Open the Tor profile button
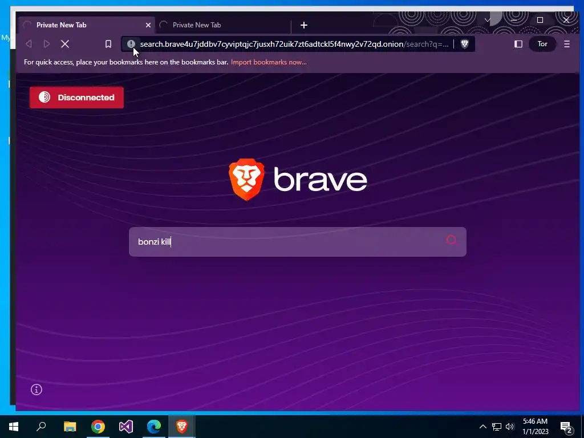 click(x=542, y=44)
